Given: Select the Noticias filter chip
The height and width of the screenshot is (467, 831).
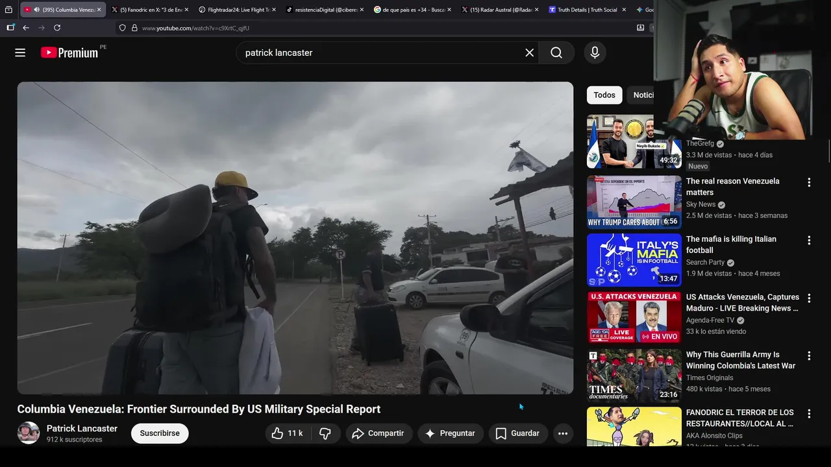Looking at the screenshot, I should point(641,95).
